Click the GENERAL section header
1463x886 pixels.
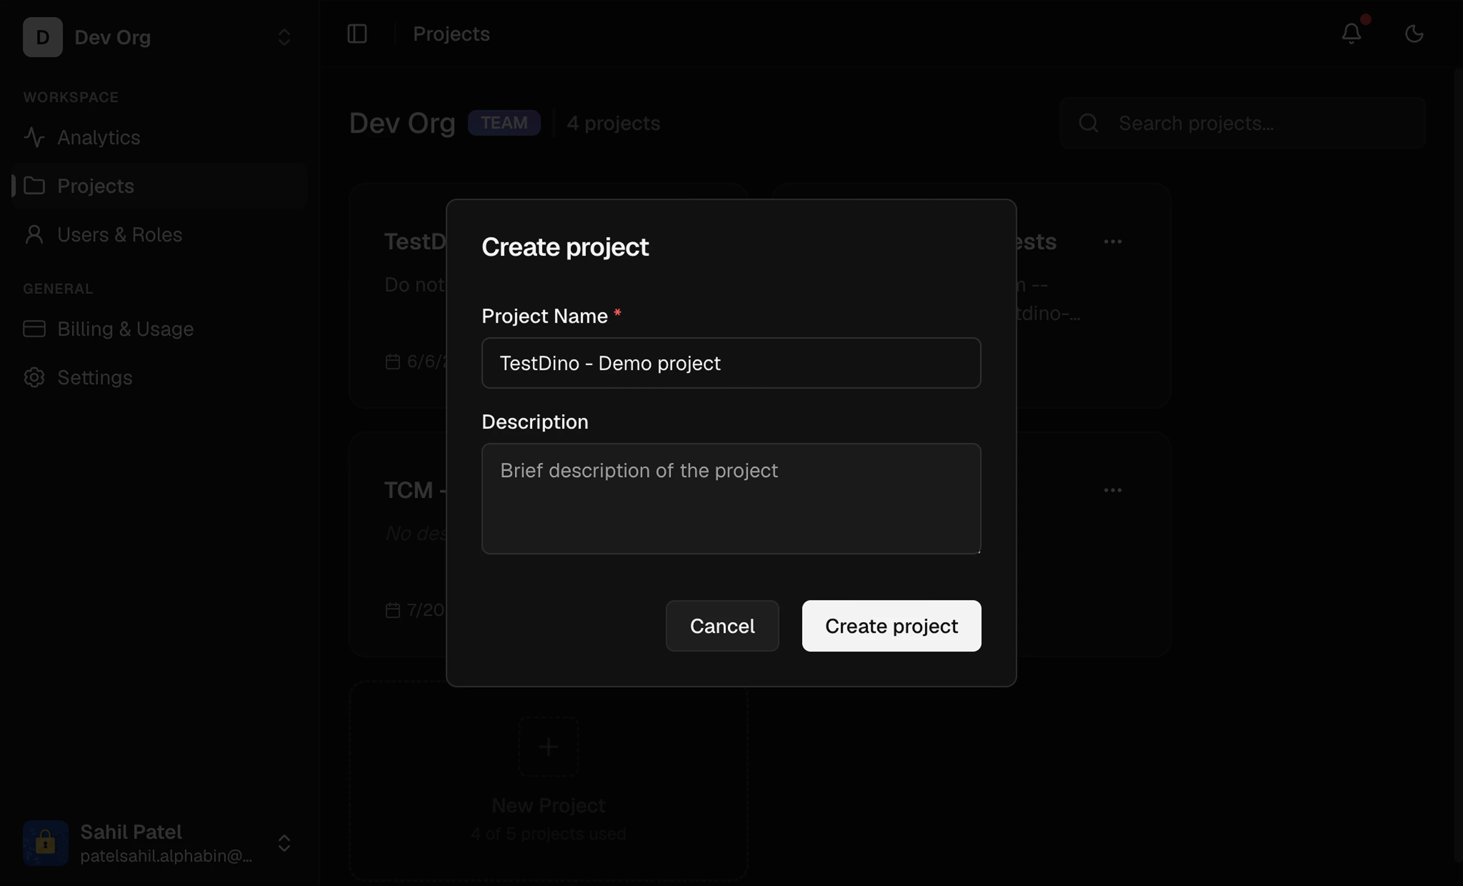pyautogui.click(x=58, y=289)
